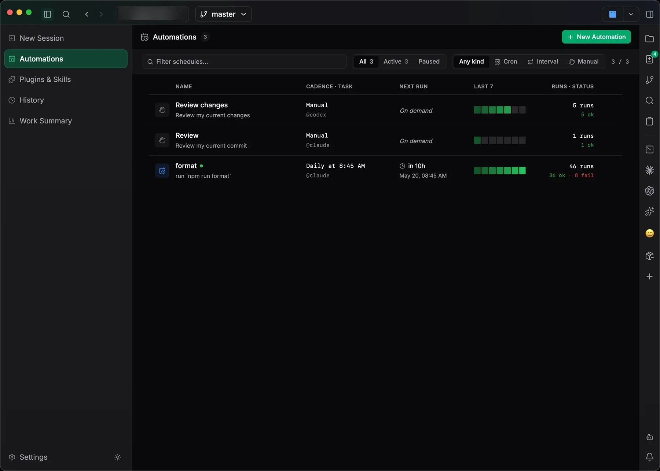Select the All 3 filter tab
This screenshot has width=660, height=471.
click(366, 62)
